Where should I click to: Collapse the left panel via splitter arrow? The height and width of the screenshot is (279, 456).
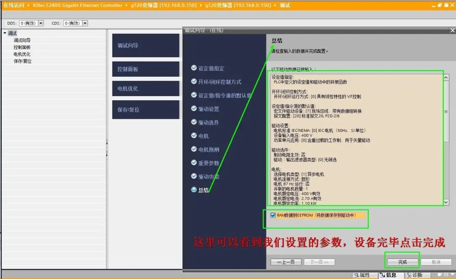point(107,143)
